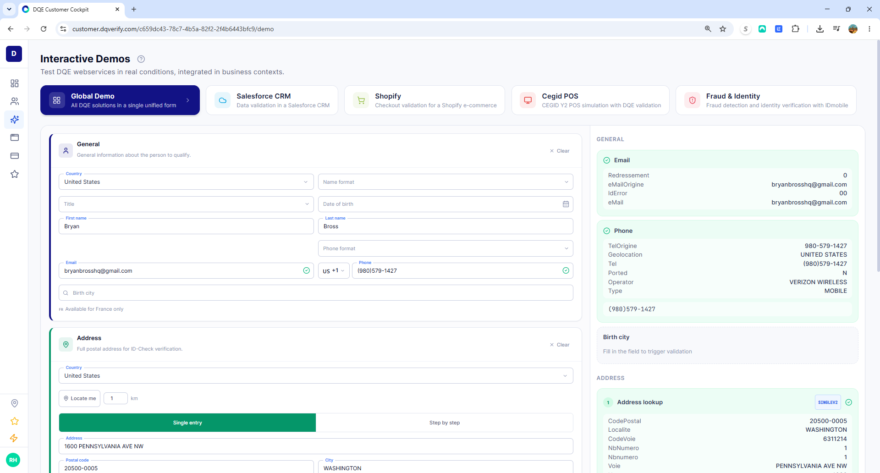Screen dimensions: 880x473
Task: Click the lightning bolt sidebar icon
Action: (x=14, y=439)
